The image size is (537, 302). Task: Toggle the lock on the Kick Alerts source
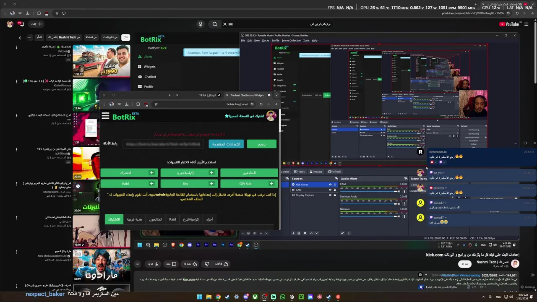coord(335,185)
